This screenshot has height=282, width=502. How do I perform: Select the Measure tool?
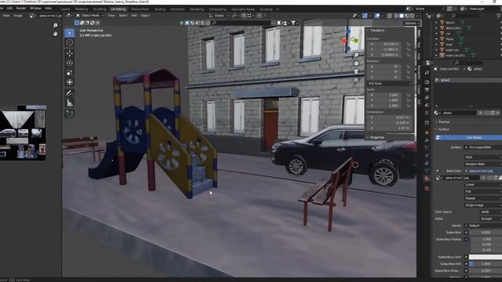70,103
